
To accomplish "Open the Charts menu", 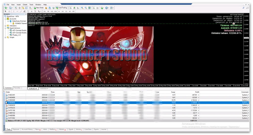I will point(25,5).
